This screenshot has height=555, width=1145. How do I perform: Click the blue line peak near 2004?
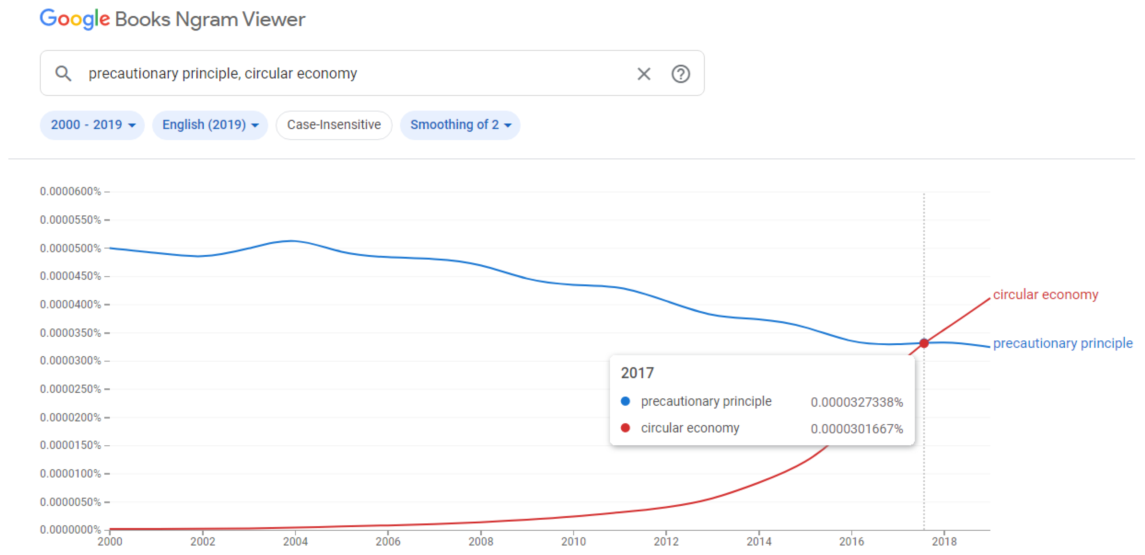click(x=291, y=241)
